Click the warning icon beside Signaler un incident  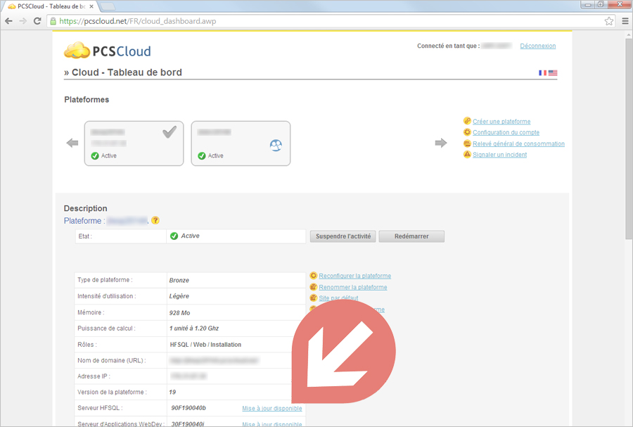pos(467,154)
